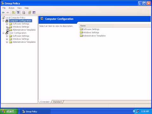Click the Group Policy taskbar button
Screen dimensions: 152x114
pyautogui.click(x=35, y=111)
